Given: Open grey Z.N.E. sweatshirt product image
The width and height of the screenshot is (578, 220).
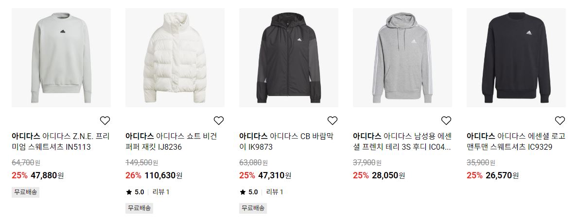Looking at the screenshot, I should point(61,58).
